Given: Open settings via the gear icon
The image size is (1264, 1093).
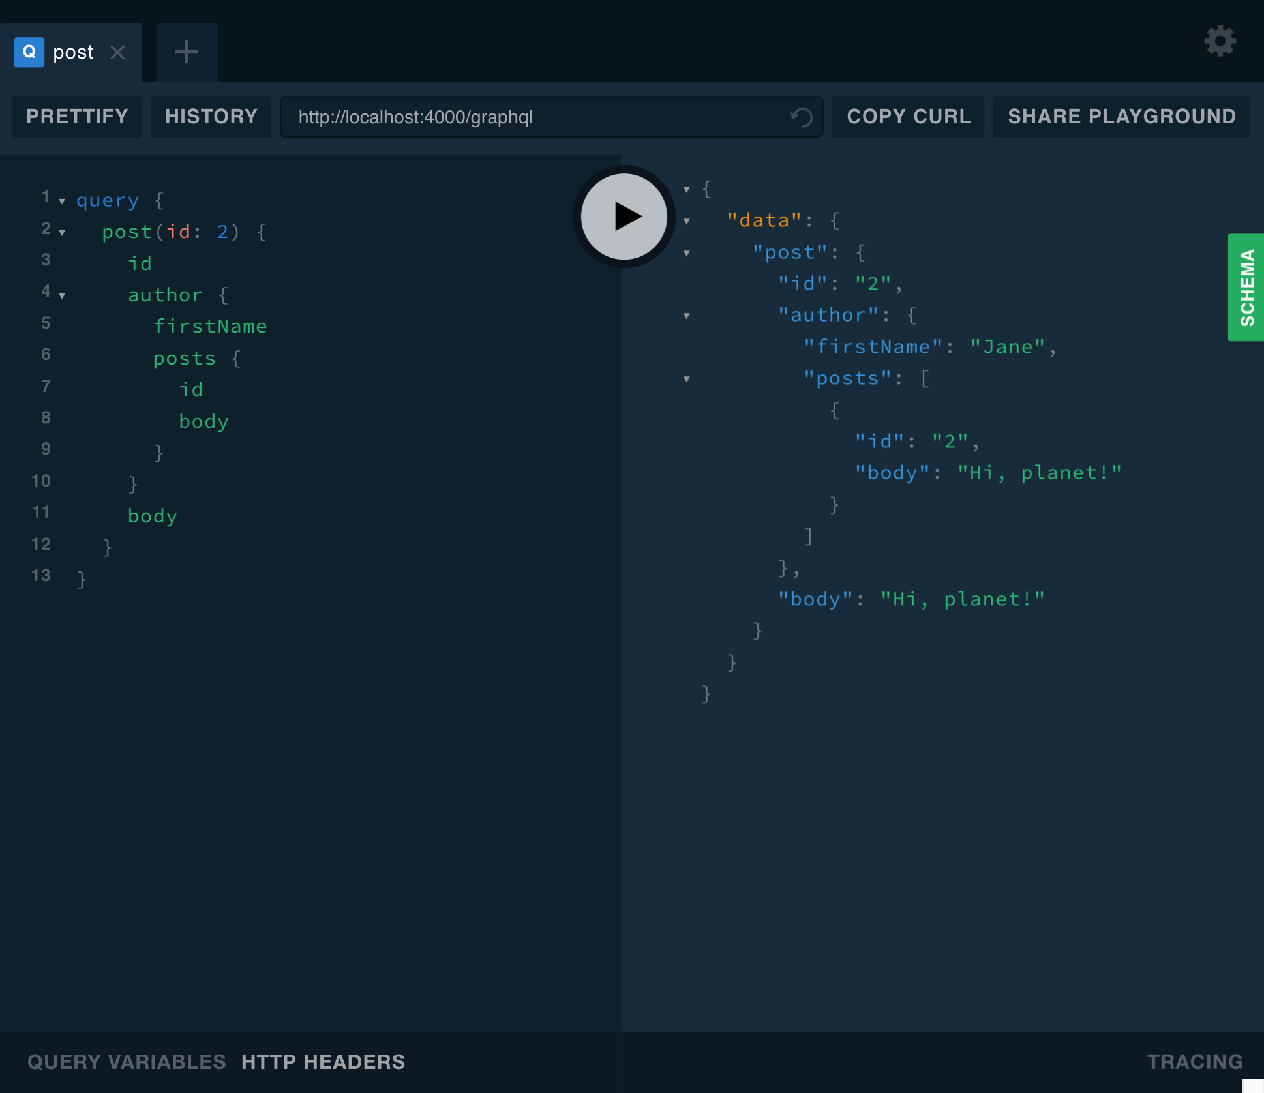Looking at the screenshot, I should [x=1220, y=42].
